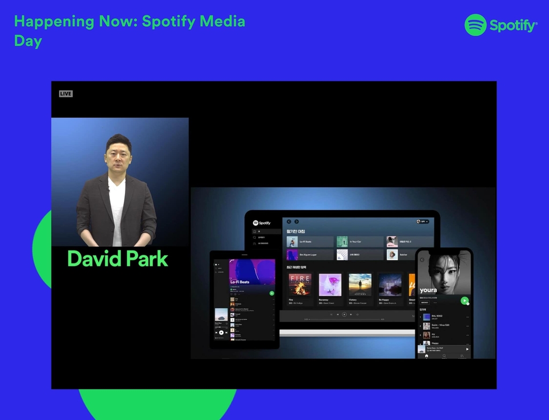The width and height of the screenshot is (549, 420).
Task: Click the laptop player's track progress bar
Action: 344,319
